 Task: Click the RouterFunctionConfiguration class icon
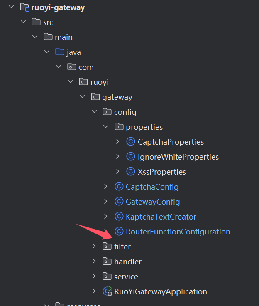pos(119,232)
